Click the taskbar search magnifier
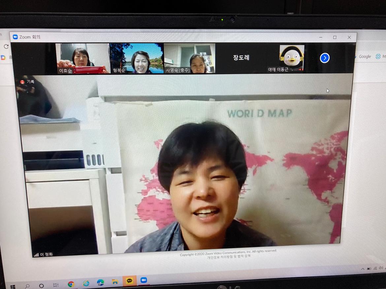Screen dimensions: 386x289 (27, 286)
